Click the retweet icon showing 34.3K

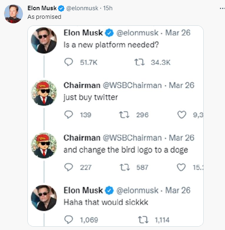coord(139,62)
